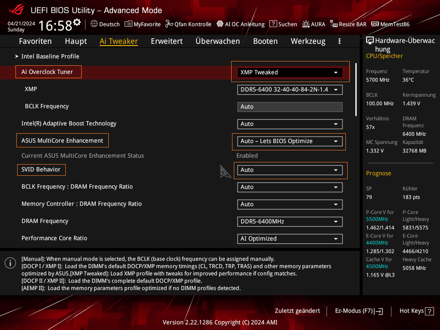
Task: Open BCLK to DRAM Frequency Ratio dropdown
Action: tap(290, 187)
